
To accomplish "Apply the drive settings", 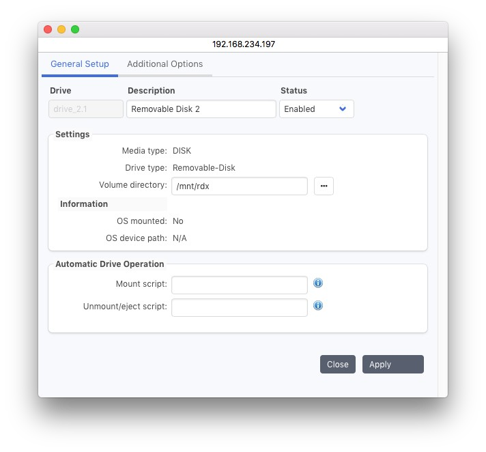I will pyautogui.click(x=392, y=365).
